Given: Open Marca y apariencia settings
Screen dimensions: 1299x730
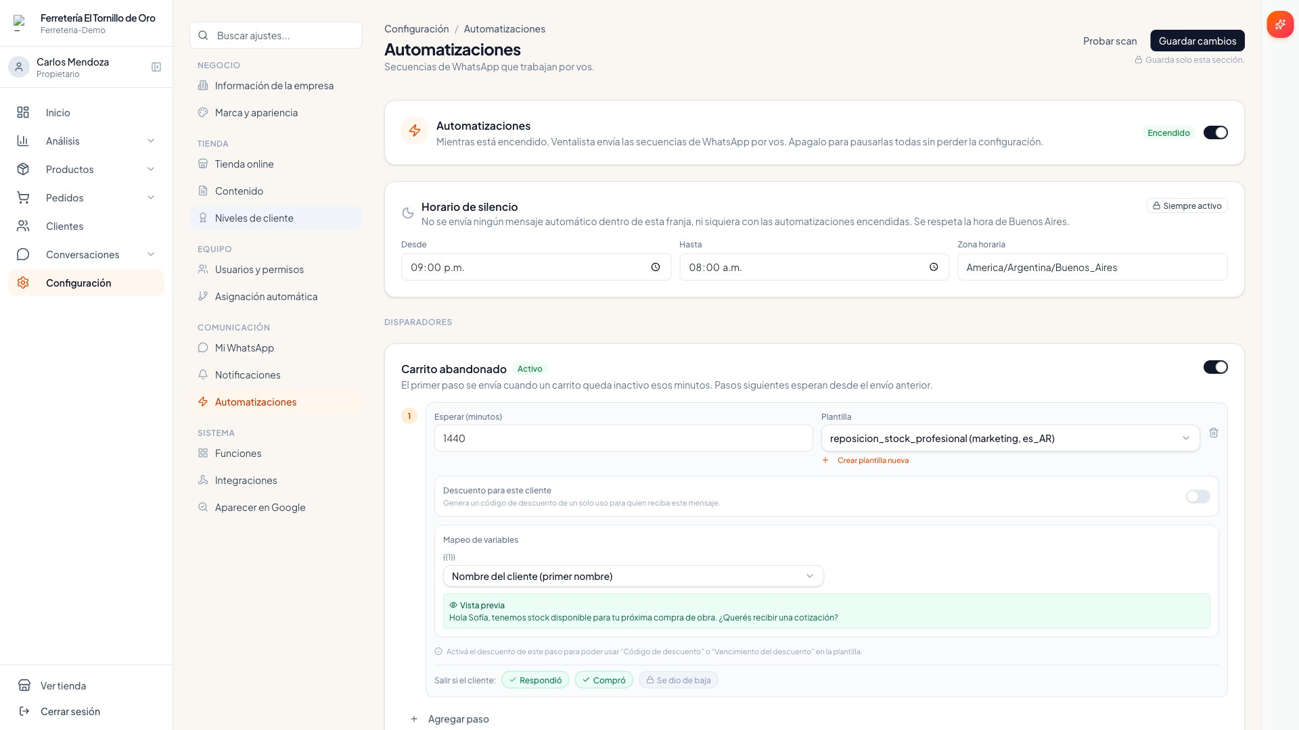Looking at the screenshot, I should click(276, 112).
